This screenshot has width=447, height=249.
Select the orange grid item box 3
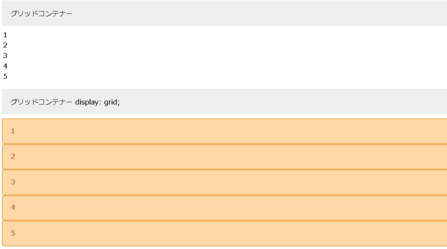click(x=224, y=182)
